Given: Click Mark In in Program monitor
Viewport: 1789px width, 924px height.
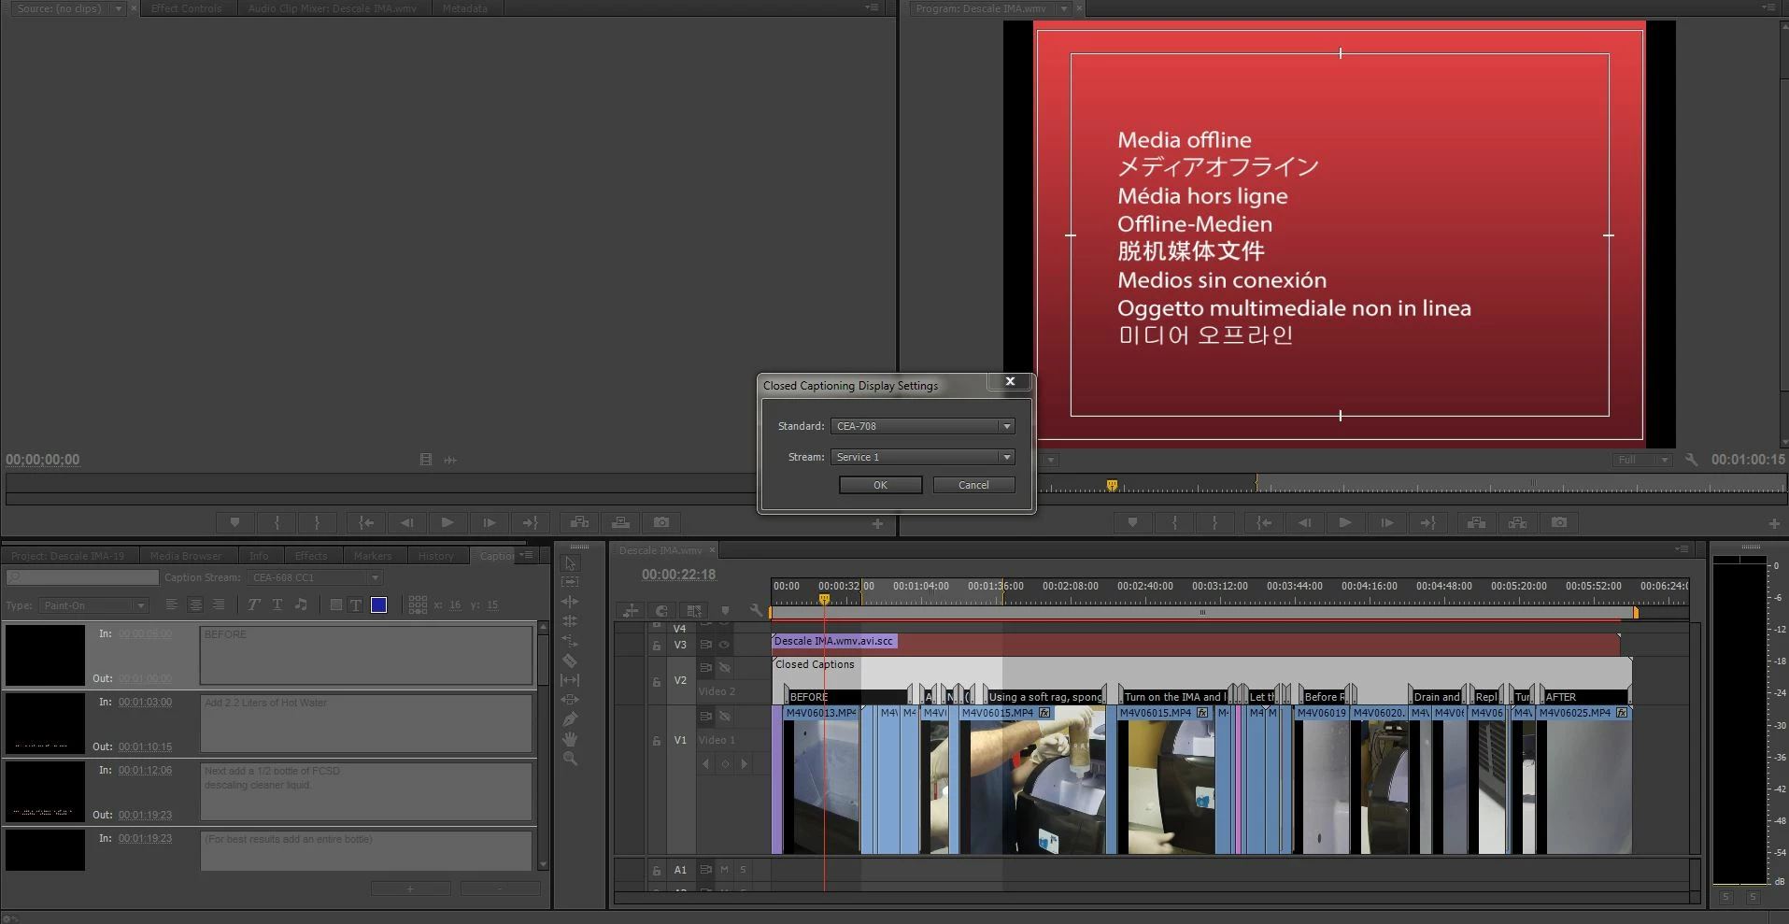Looking at the screenshot, I should [x=1174, y=522].
